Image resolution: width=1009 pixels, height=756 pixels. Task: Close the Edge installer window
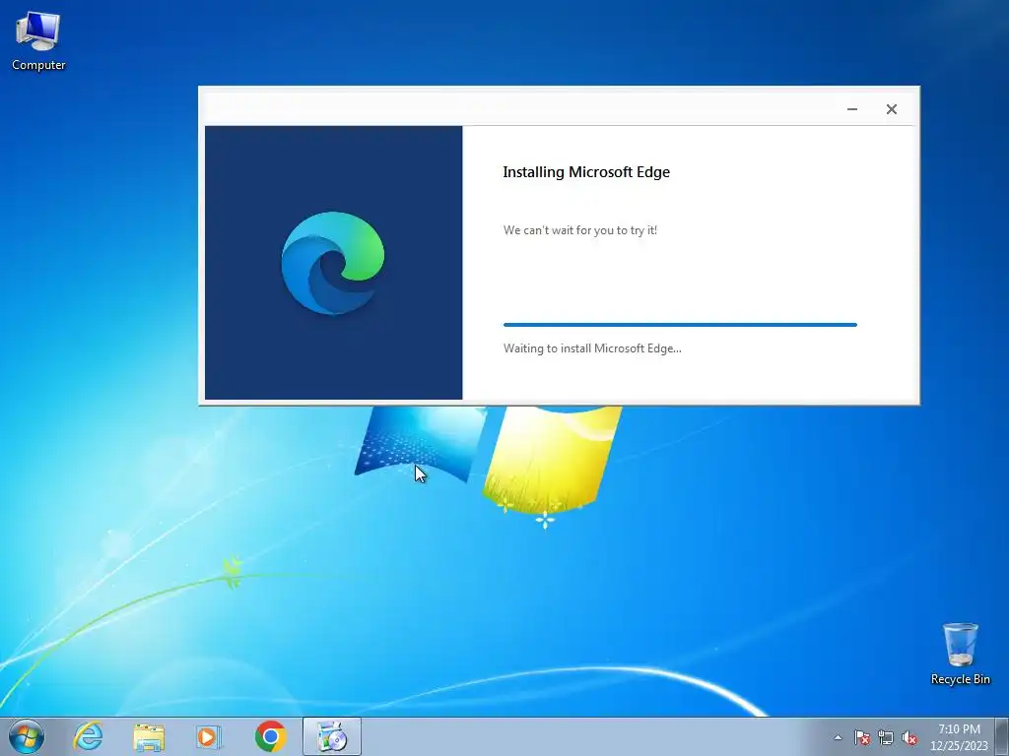pyautogui.click(x=891, y=109)
